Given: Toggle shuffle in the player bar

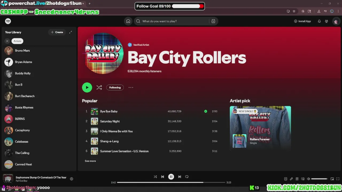Looking at the screenshot, I should pos(155,177).
